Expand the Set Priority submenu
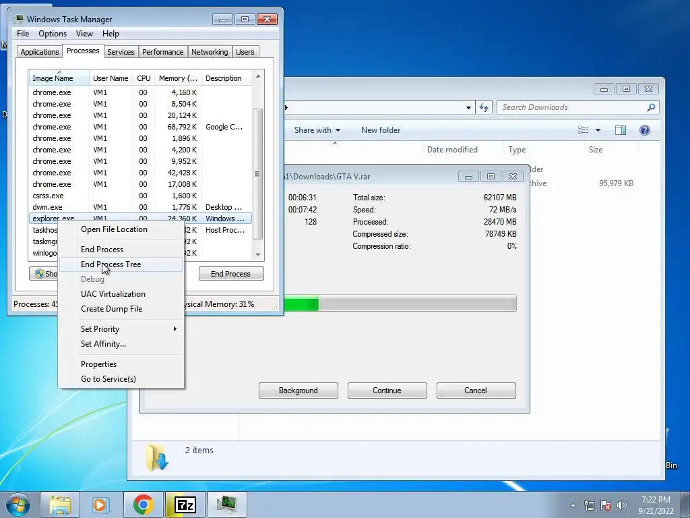Viewport: 690px width, 518px height. pos(121,329)
